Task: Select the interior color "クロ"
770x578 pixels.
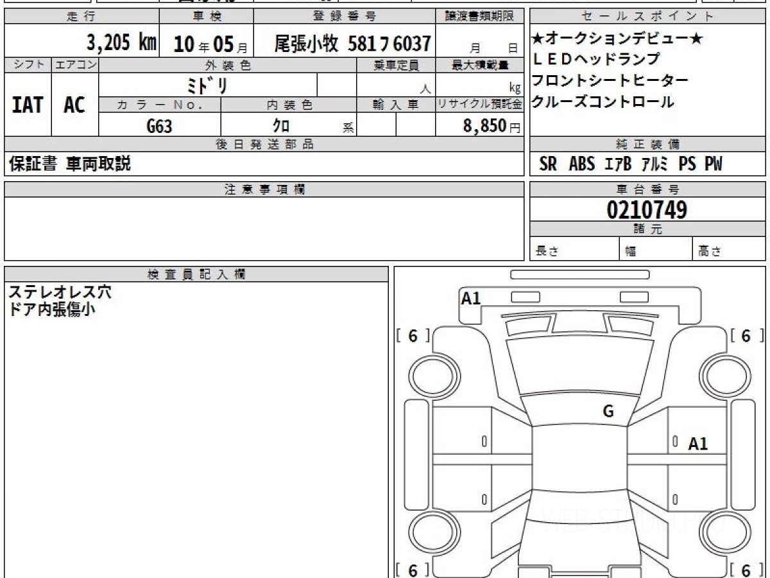Action: tap(282, 126)
